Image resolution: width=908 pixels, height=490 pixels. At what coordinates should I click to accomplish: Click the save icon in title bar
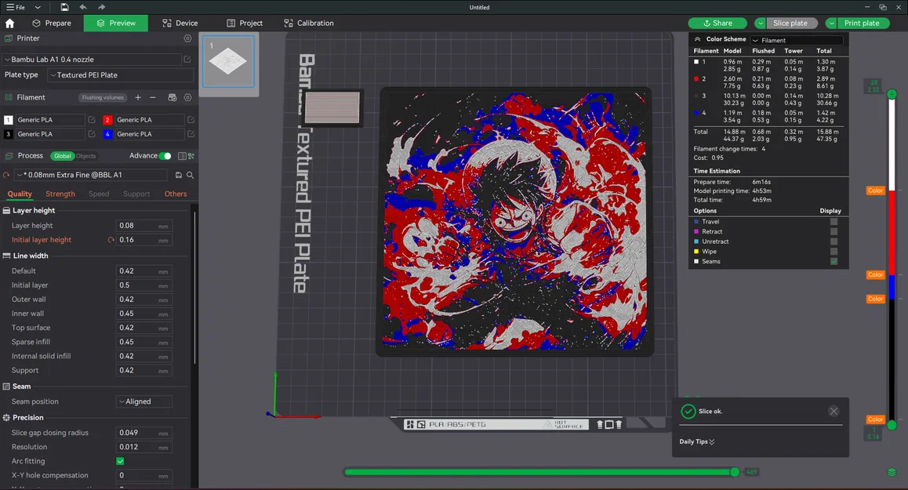[x=64, y=7]
